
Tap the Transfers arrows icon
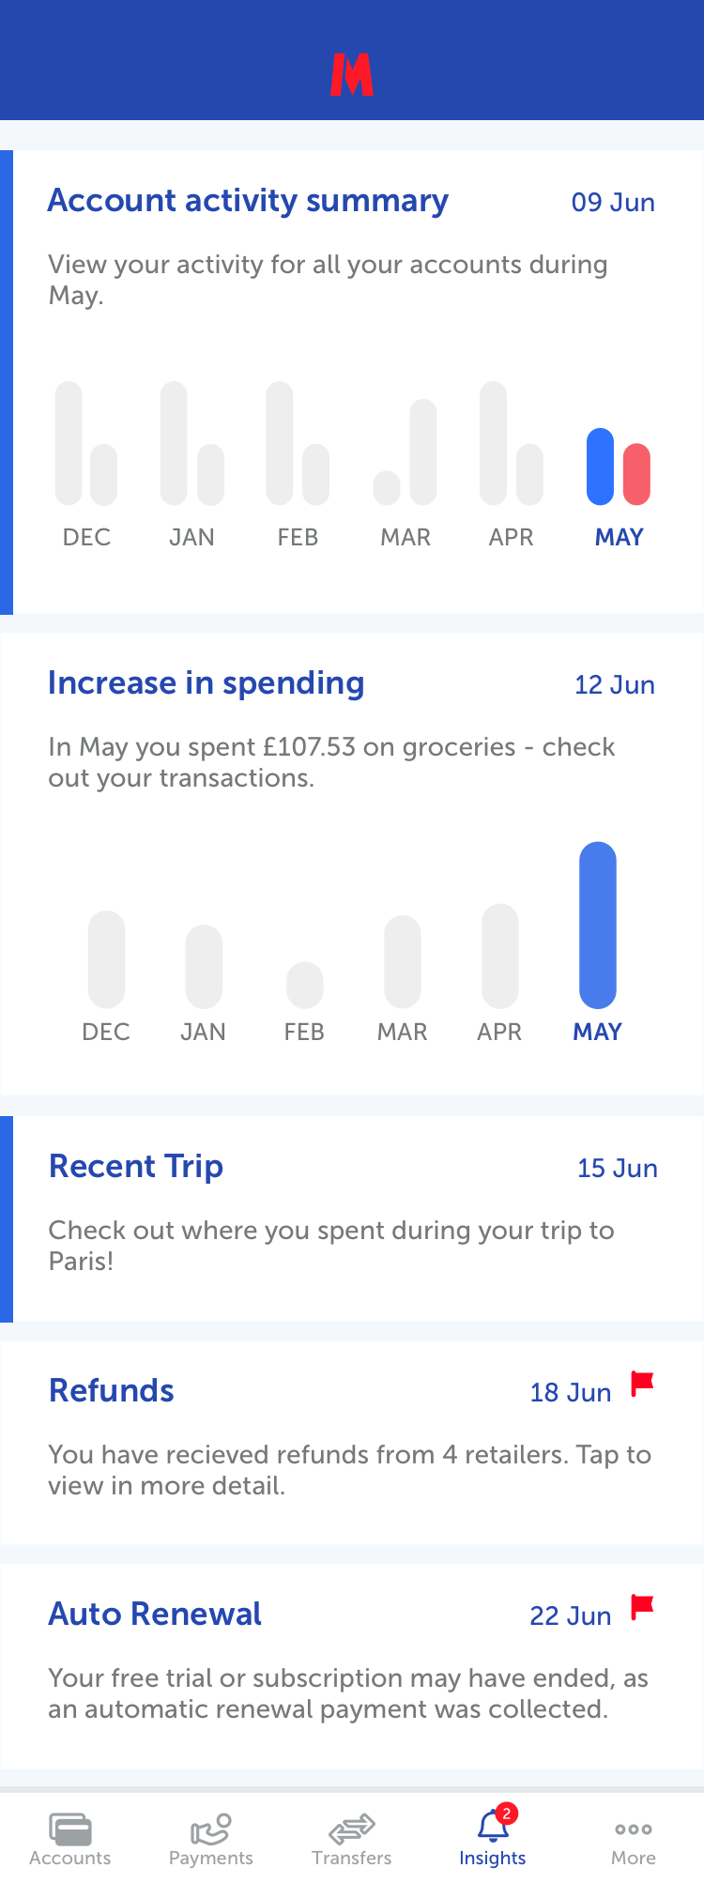[x=352, y=1829]
